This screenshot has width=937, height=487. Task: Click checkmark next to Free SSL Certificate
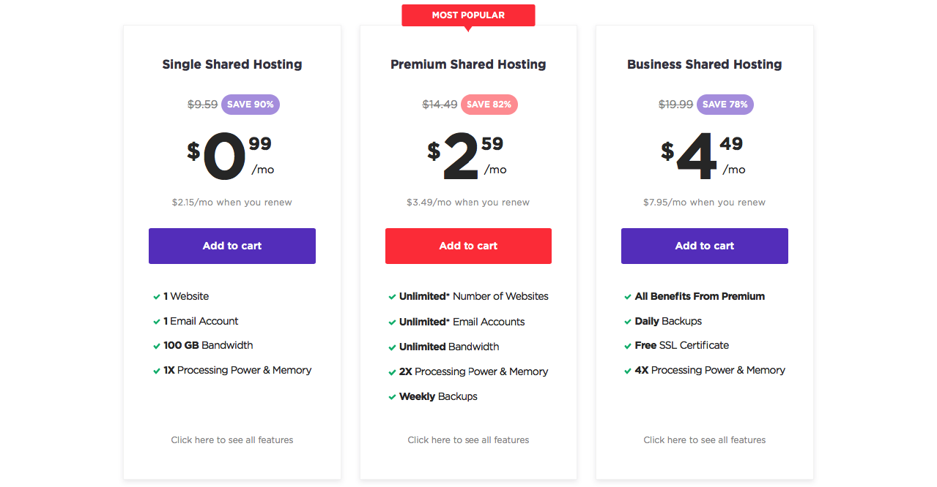pyautogui.click(x=628, y=346)
